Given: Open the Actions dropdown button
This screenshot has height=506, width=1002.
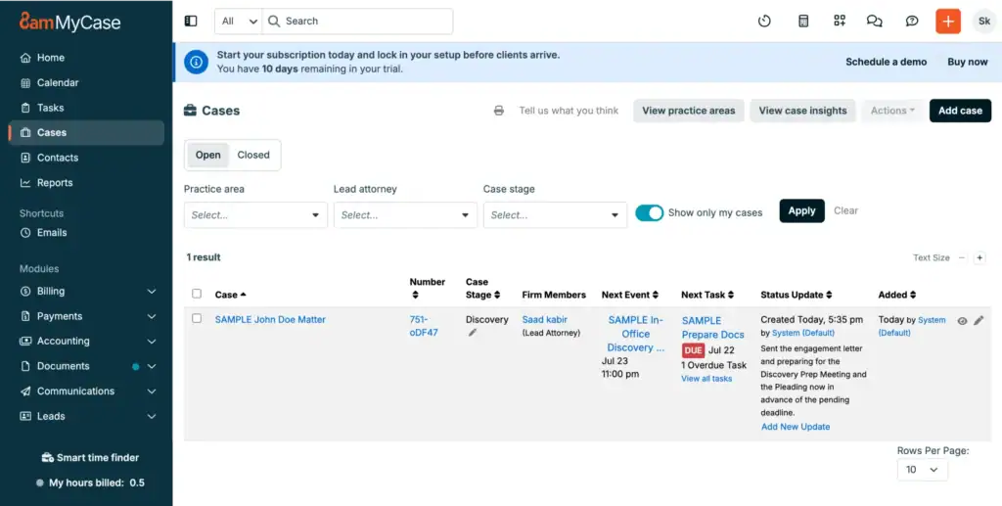Looking at the screenshot, I should [x=892, y=111].
